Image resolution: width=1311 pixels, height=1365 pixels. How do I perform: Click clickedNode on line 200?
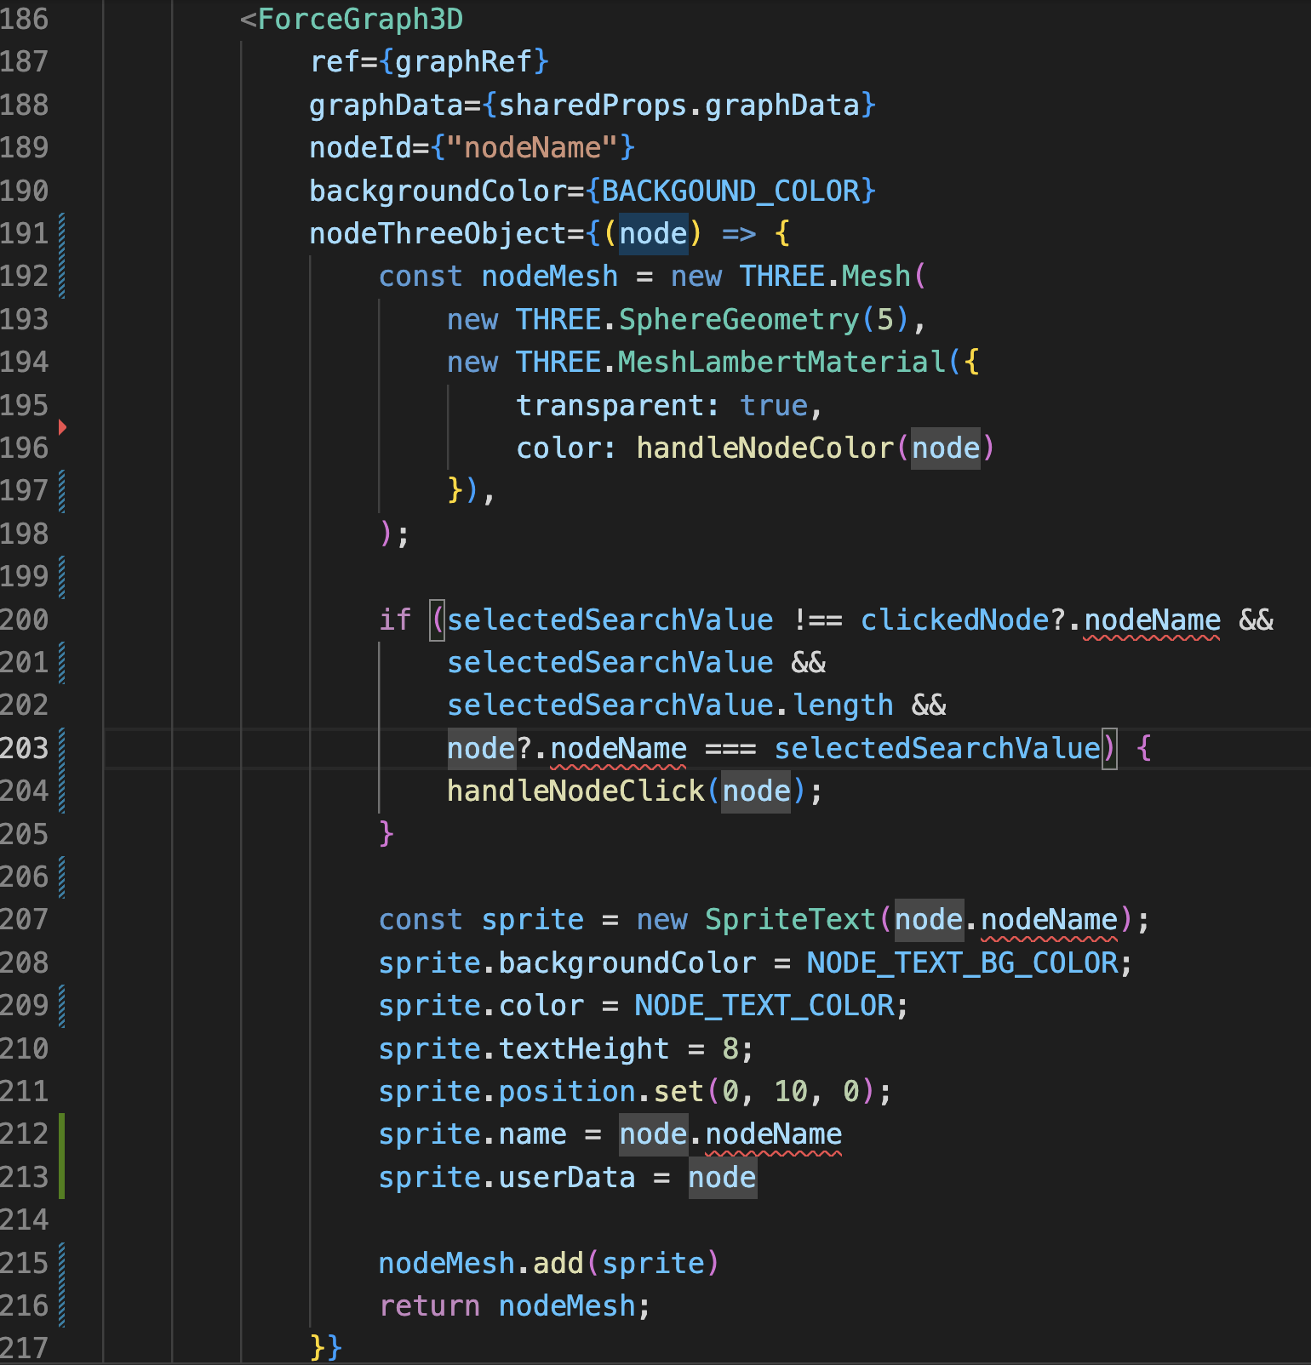click(x=954, y=620)
